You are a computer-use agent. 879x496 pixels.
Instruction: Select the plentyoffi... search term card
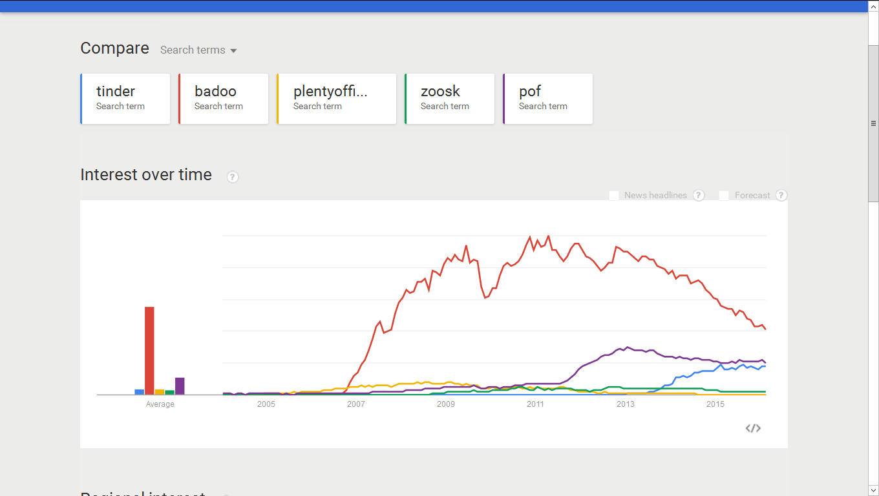[x=337, y=99]
